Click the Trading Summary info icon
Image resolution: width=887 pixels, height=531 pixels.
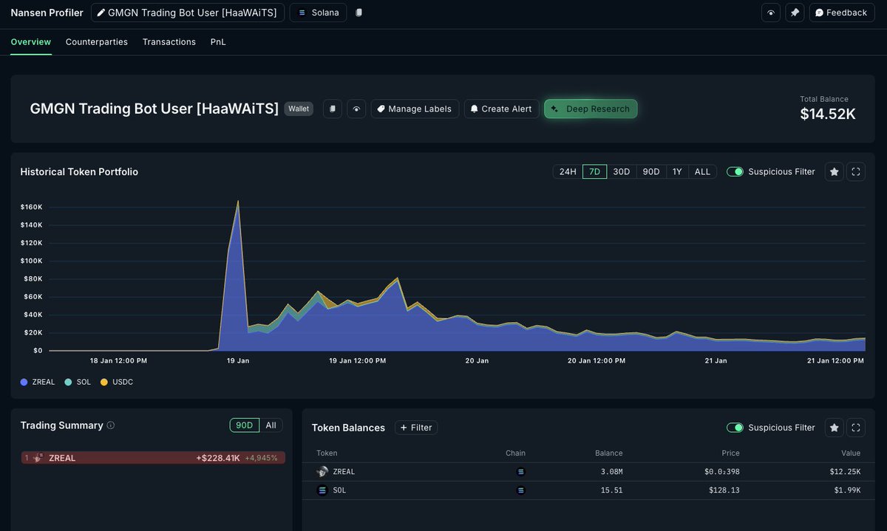pyautogui.click(x=111, y=425)
